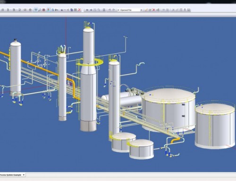Select the pan/move crosshair tool

[36, 10]
